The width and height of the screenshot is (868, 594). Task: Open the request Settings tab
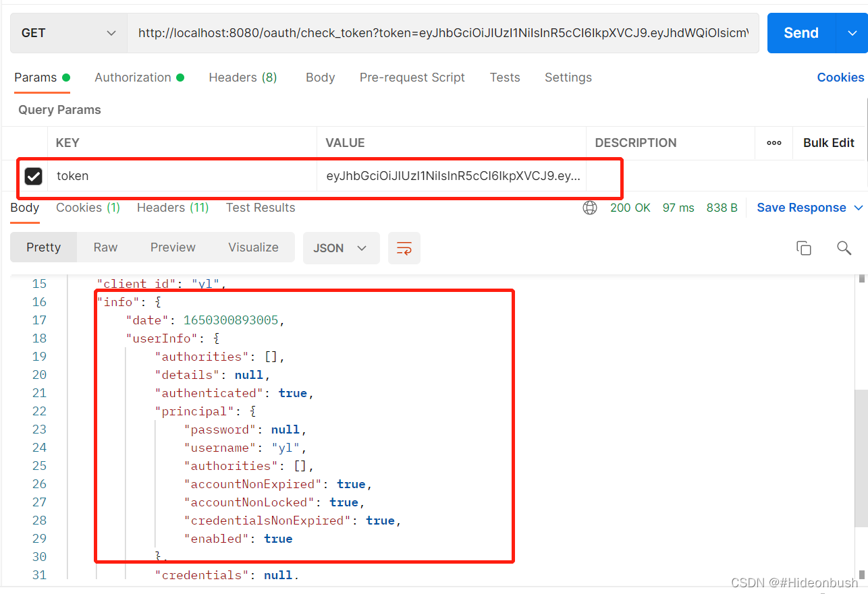click(x=568, y=78)
